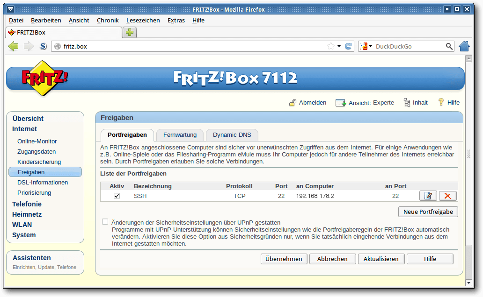Click the Ansicht: Experte link
This screenshot has height=297, width=483.
coord(371,103)
